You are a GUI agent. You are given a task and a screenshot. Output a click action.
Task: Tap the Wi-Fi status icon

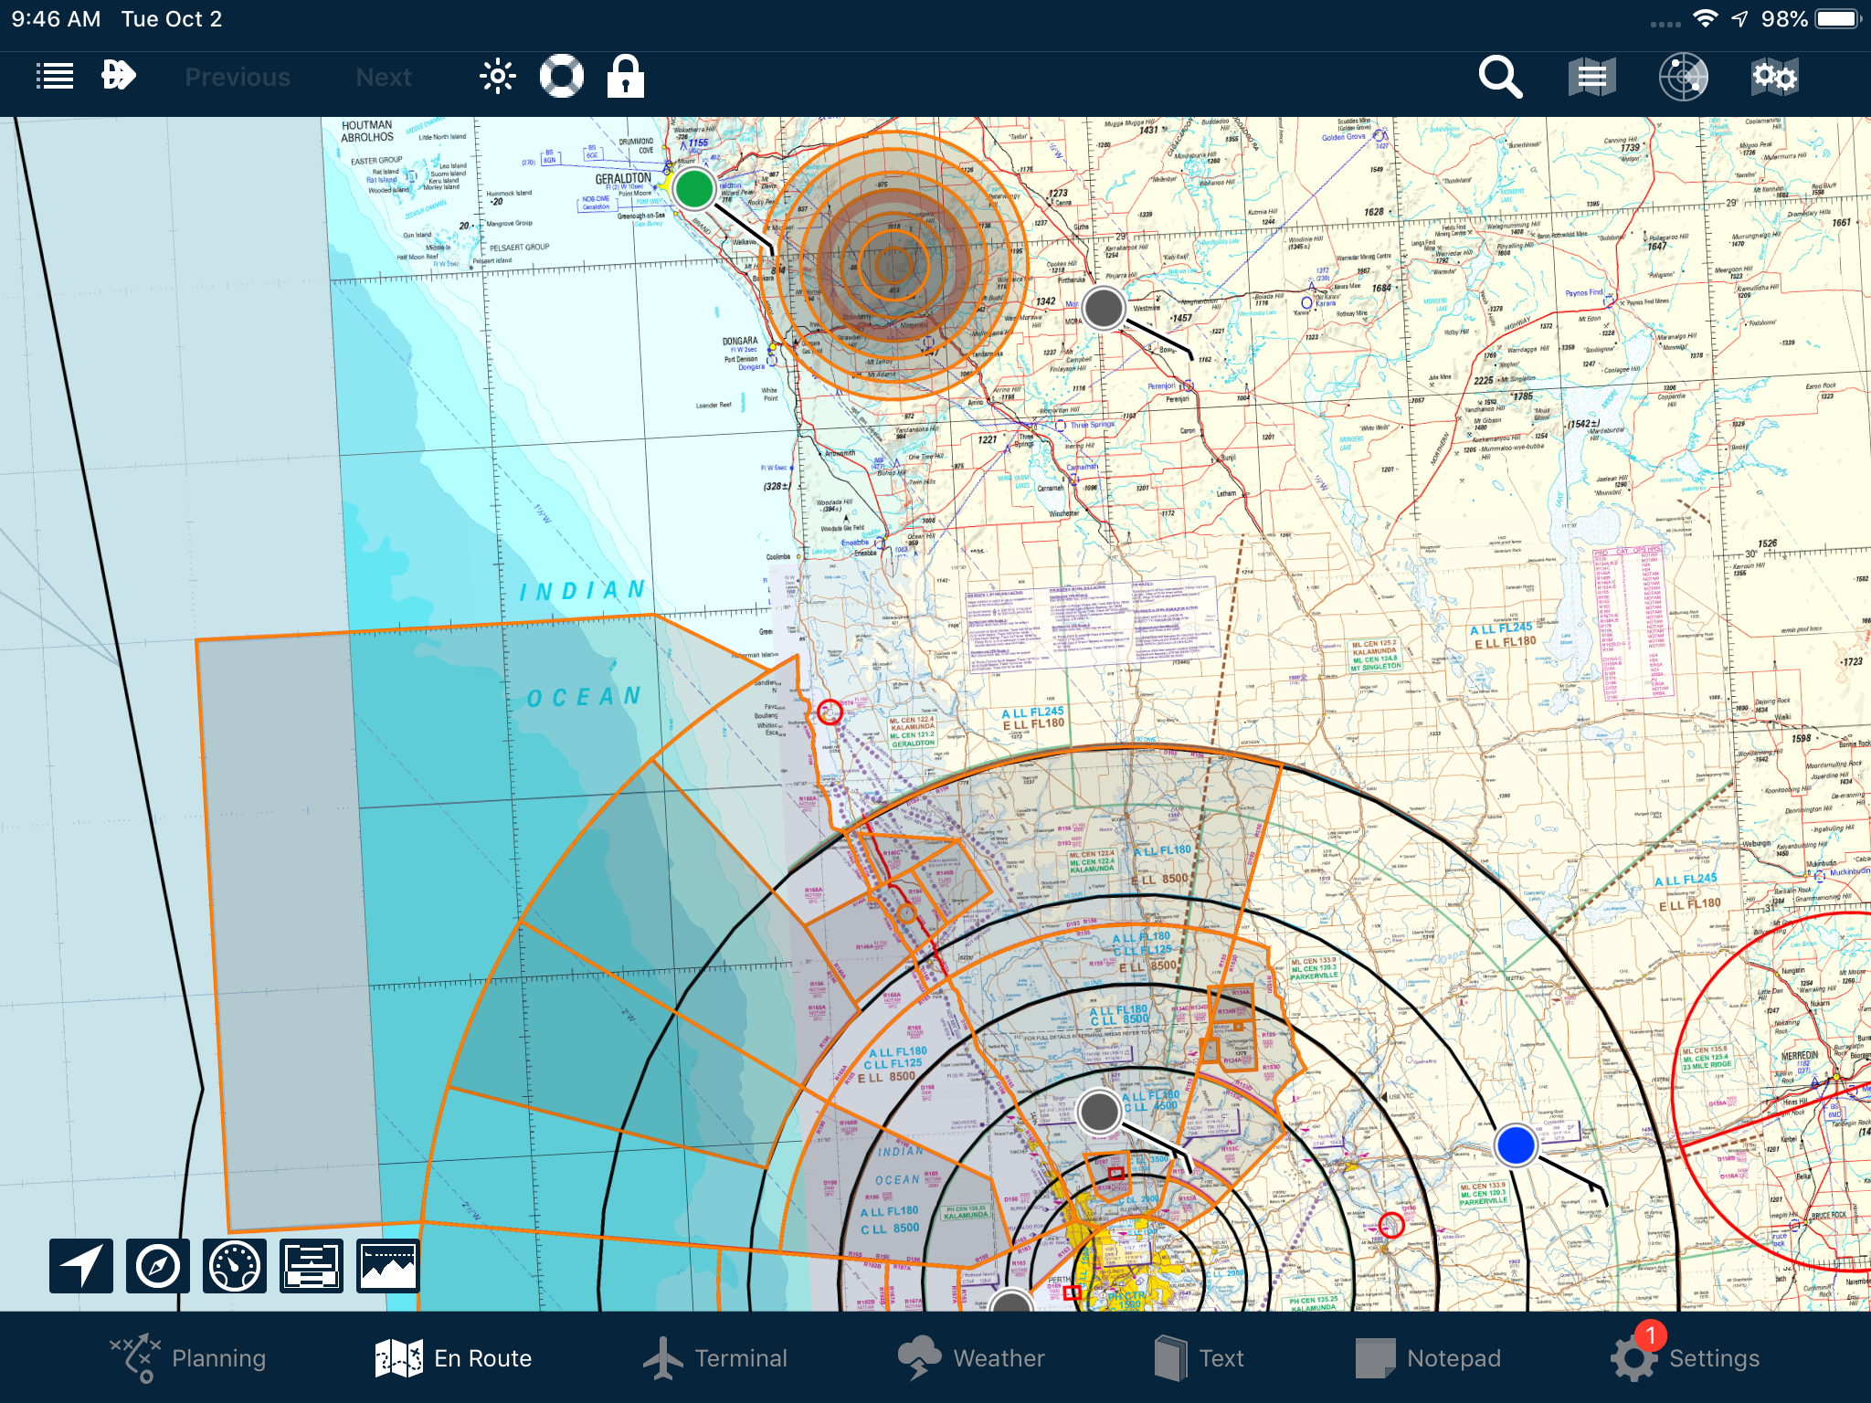[x=1705, y=19]
